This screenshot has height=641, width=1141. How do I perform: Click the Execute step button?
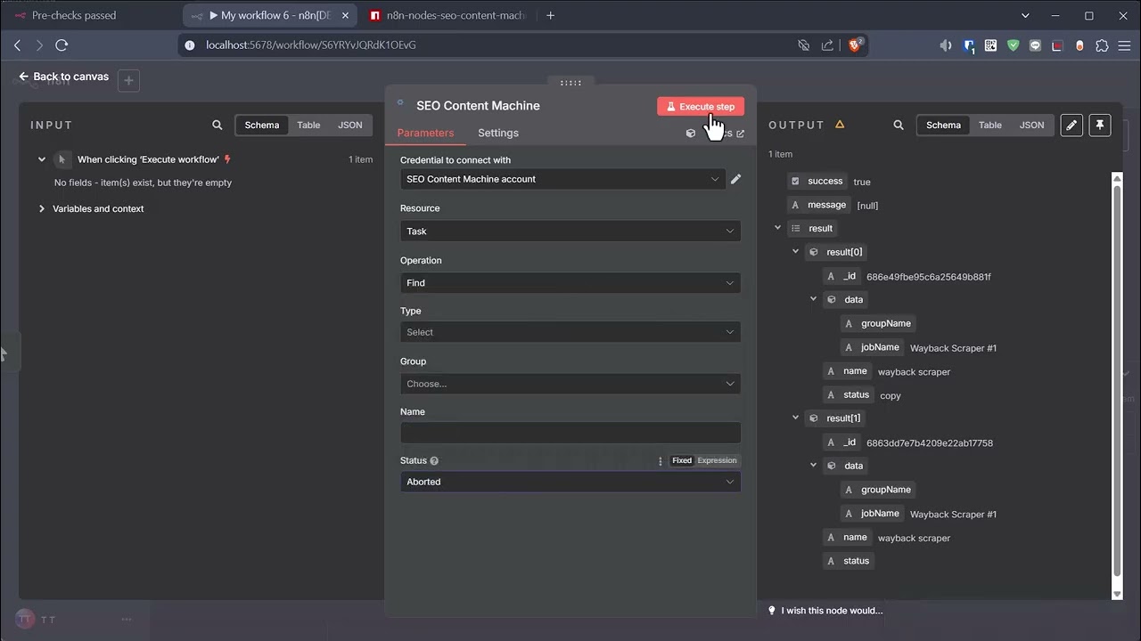click(700, 107)
